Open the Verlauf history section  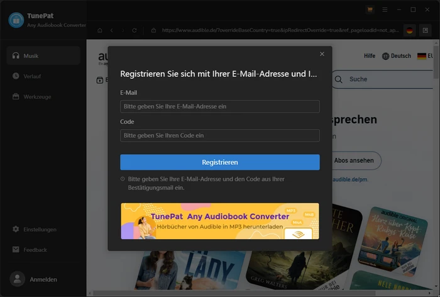tap(43, 76)
